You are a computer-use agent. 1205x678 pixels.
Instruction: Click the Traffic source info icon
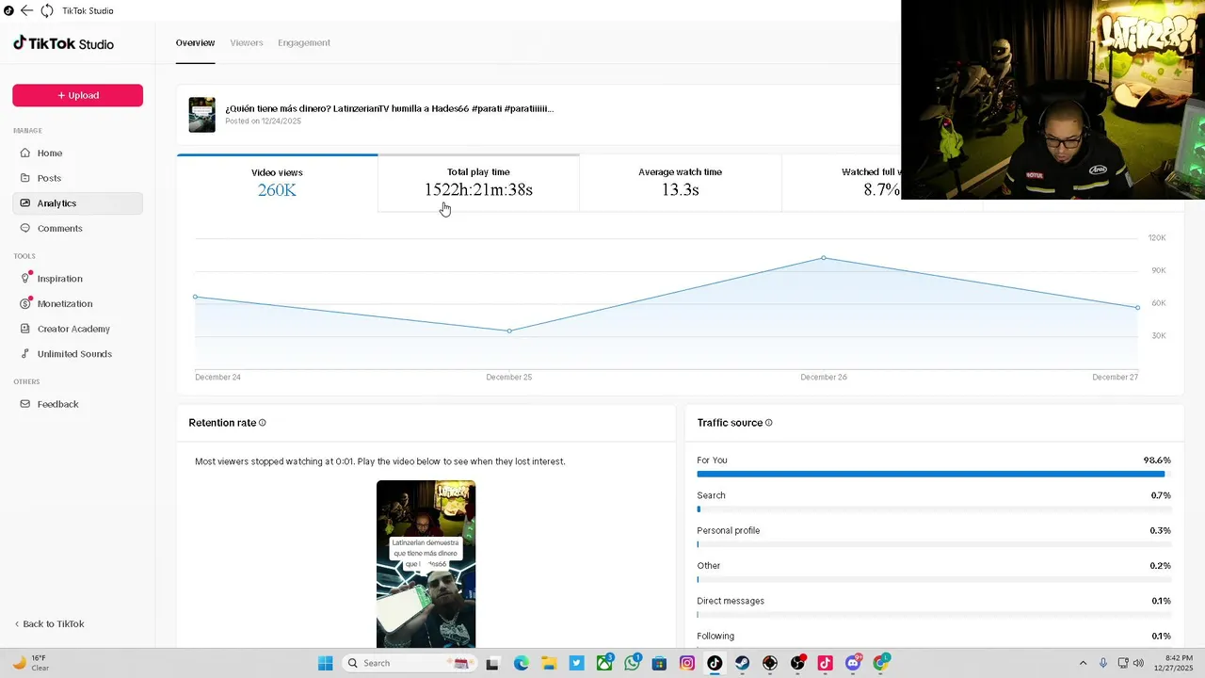pos(769,423)
